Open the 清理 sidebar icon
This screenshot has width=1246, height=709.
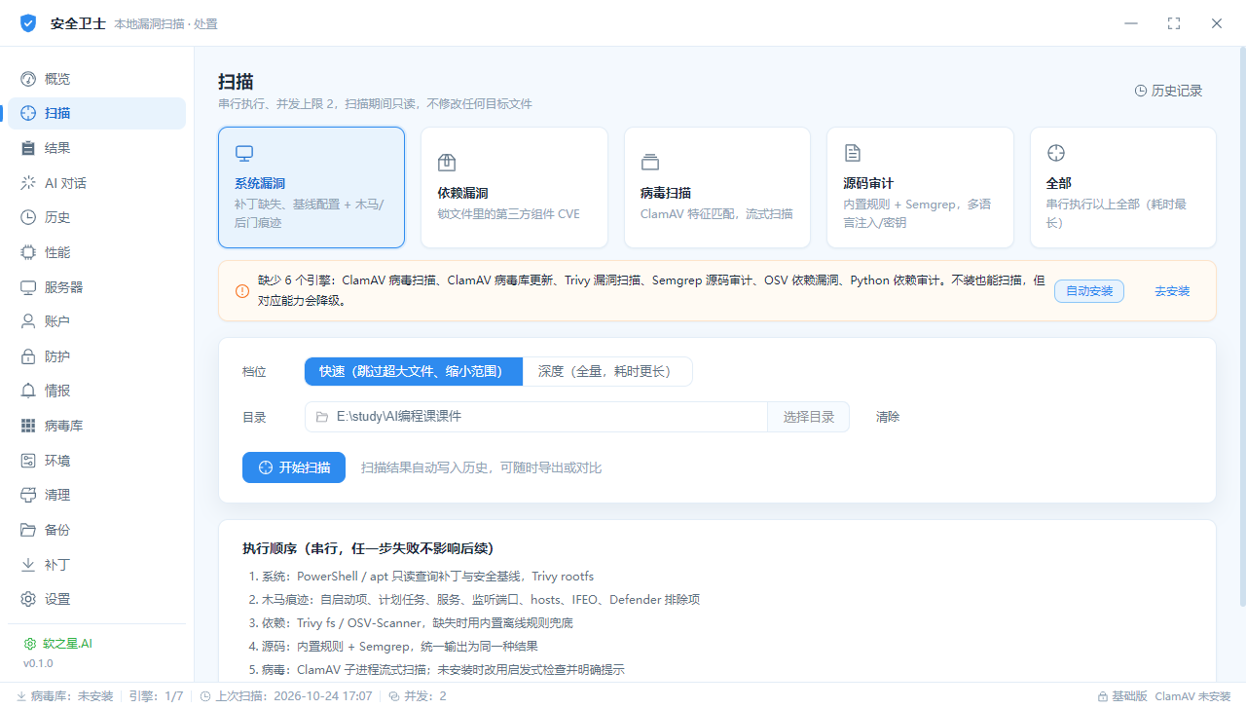pos(28,495)
